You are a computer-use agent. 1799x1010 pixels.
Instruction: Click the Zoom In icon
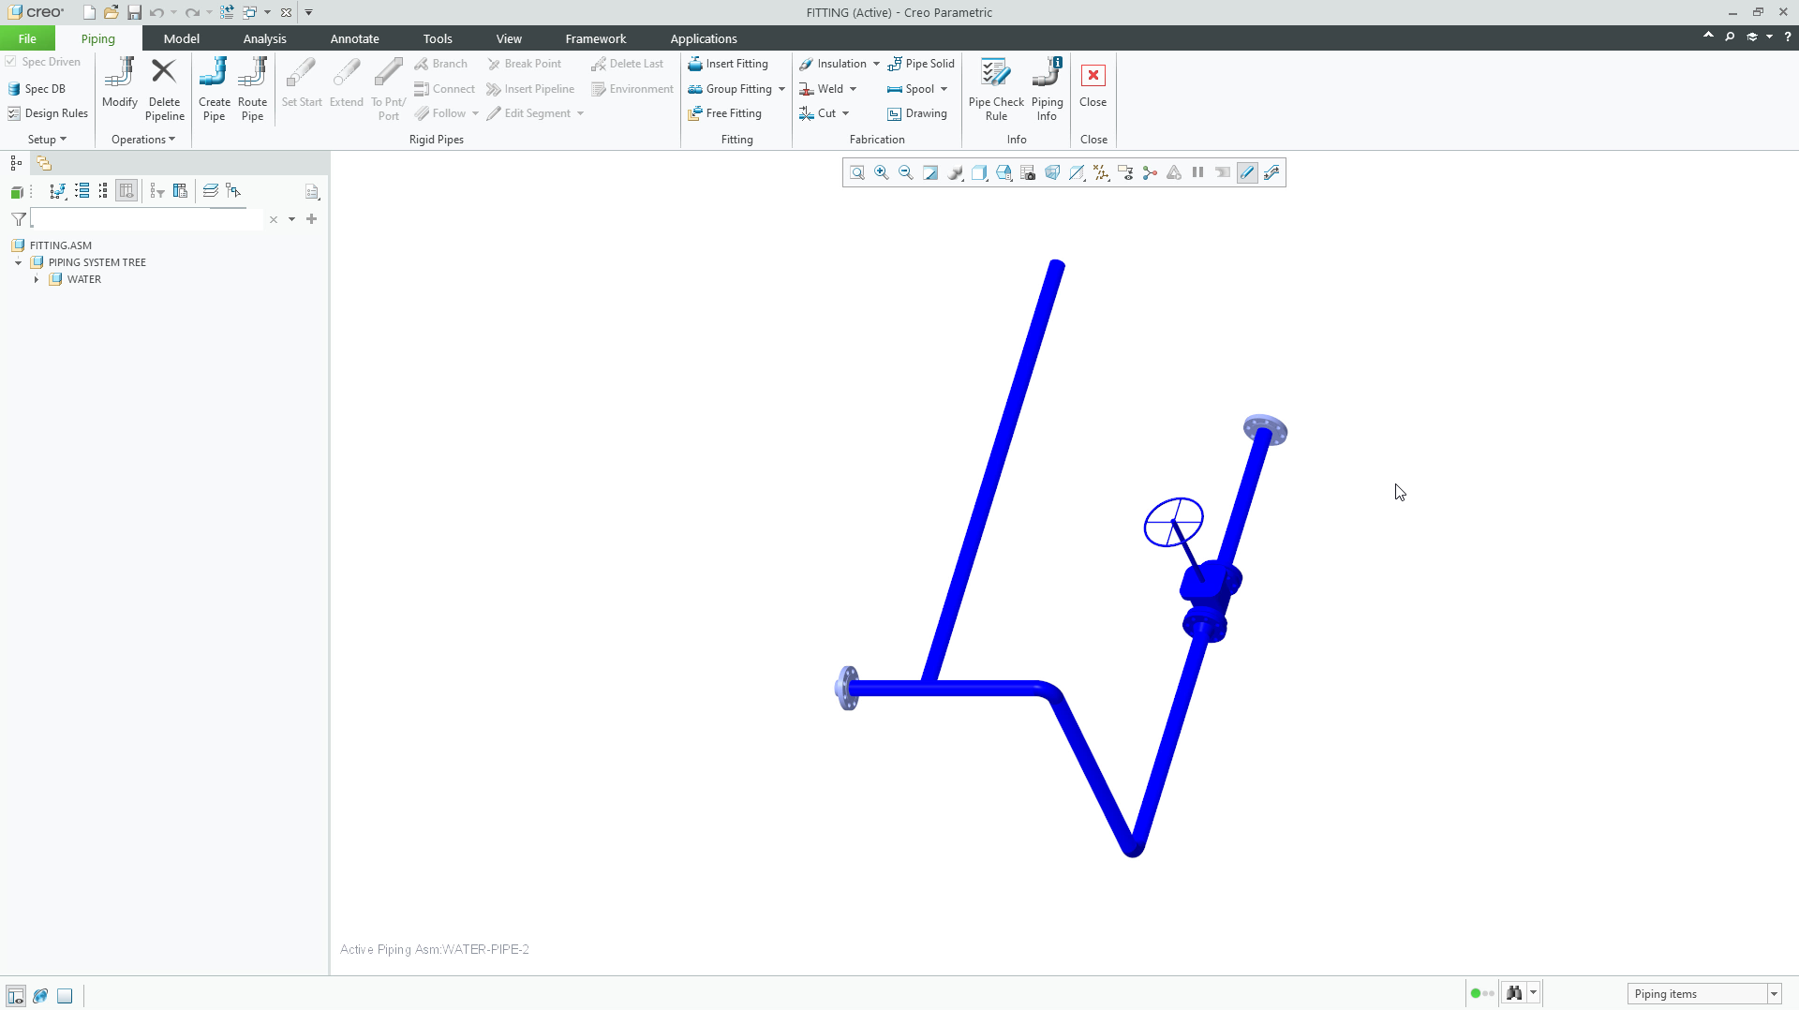881,172
